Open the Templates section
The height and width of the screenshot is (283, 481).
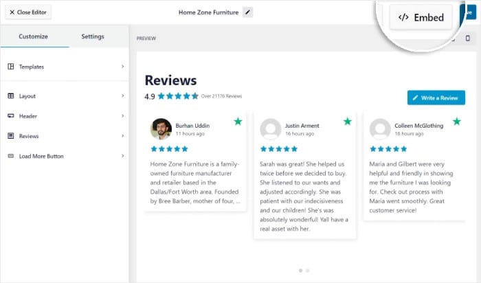tap(65, 67)
